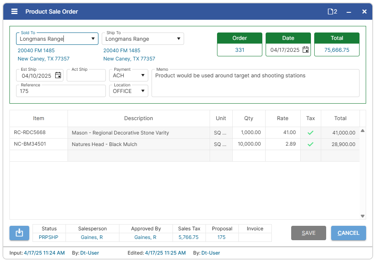Image resolution: width=376 pixels, height=262 pixels.
Task: Open the Sold To address link 20040 FM 1485
Action: (37, 50)
